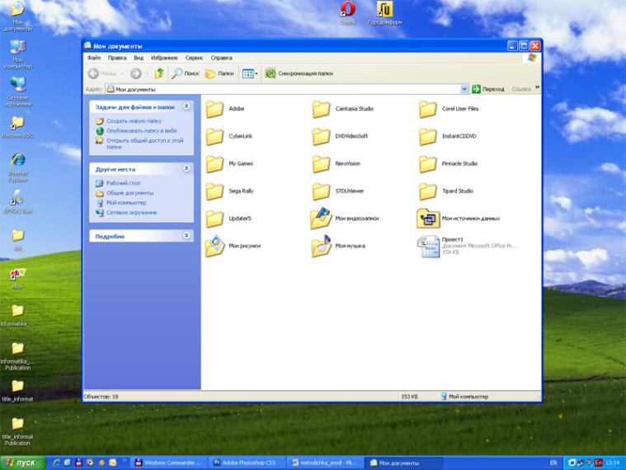Select the InstantCDDVD folder
Screen dimensions: 626x470
(x=447, y=136)
